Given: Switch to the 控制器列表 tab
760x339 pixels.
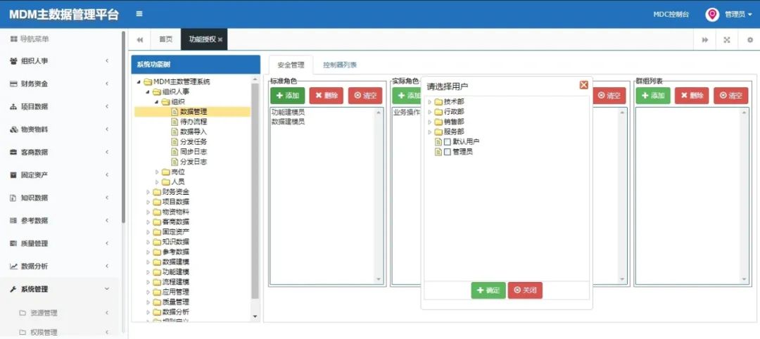Looking at the screenshot, I should tap(340, 65).
